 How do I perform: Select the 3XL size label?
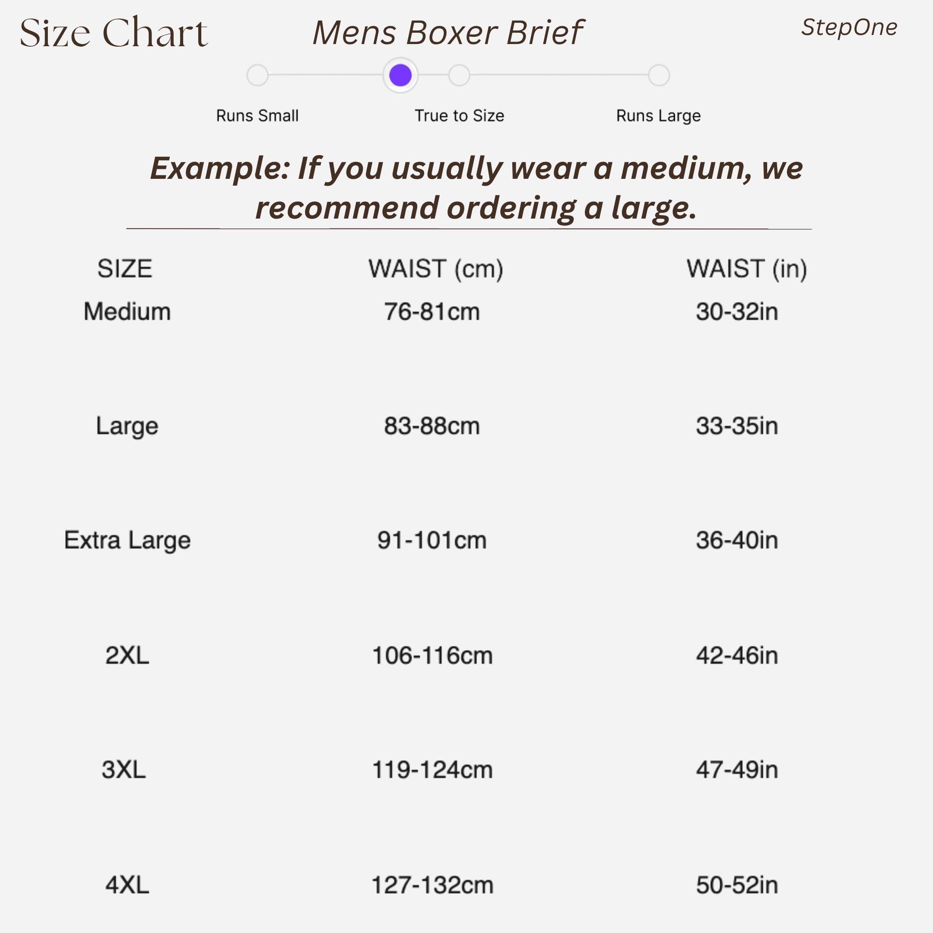pos(124,769)
